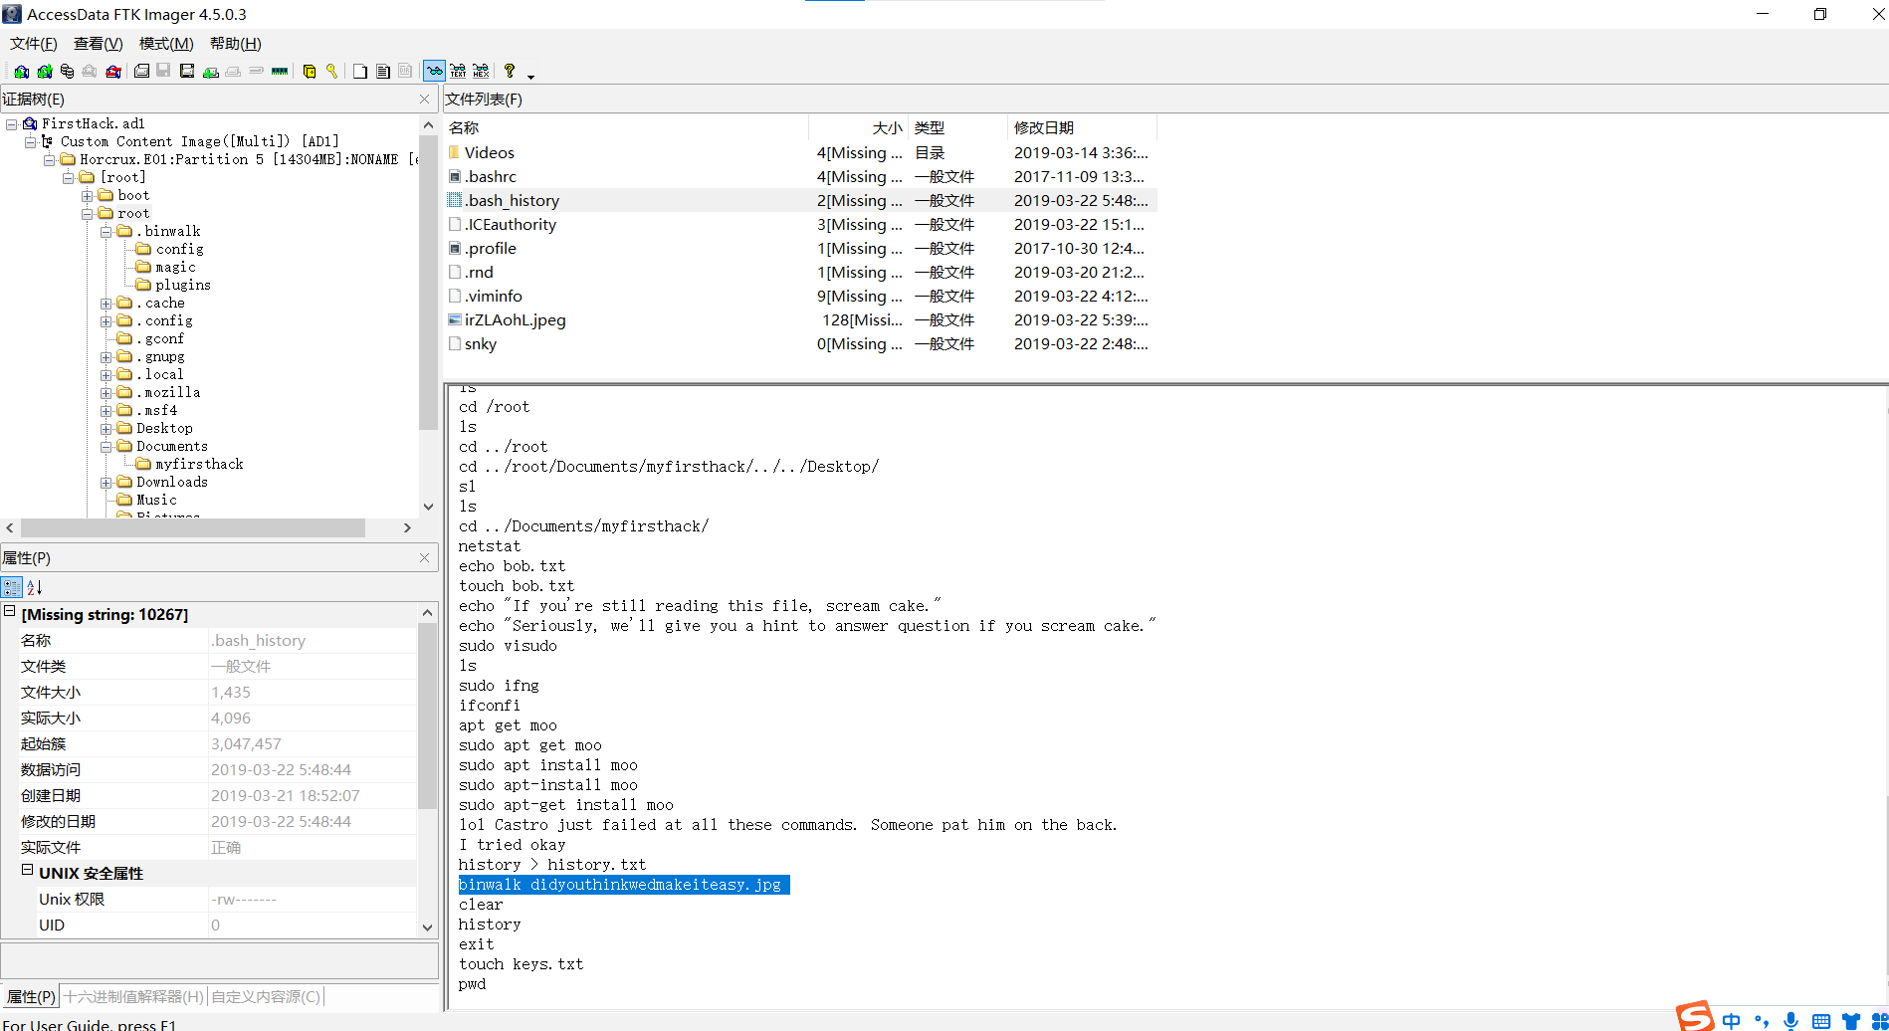The image size is (1889, 1031).
Task: Select the plugins folder in tree
Action: click(183, 286)
